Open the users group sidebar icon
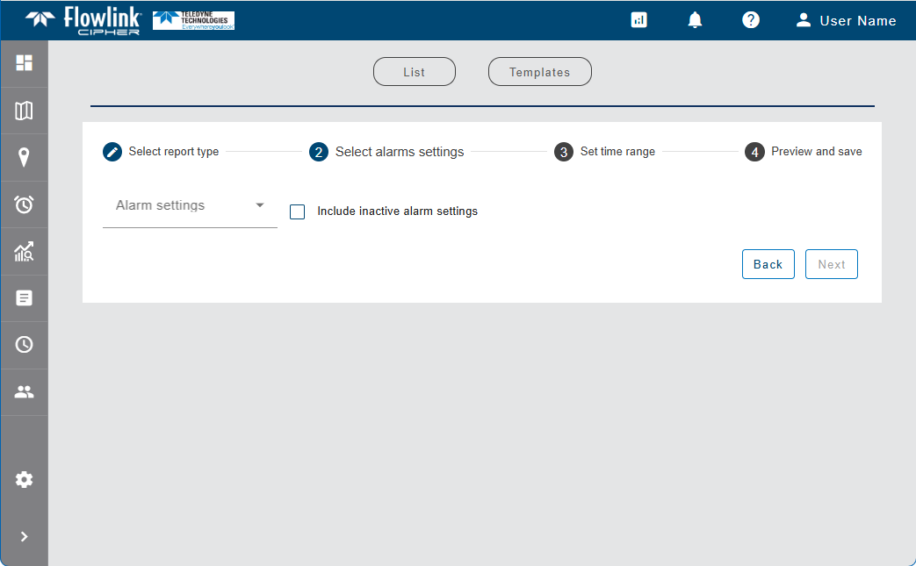The width and height of the screenshot is (916, 566). pyautogui.click(x=24, y=392)
